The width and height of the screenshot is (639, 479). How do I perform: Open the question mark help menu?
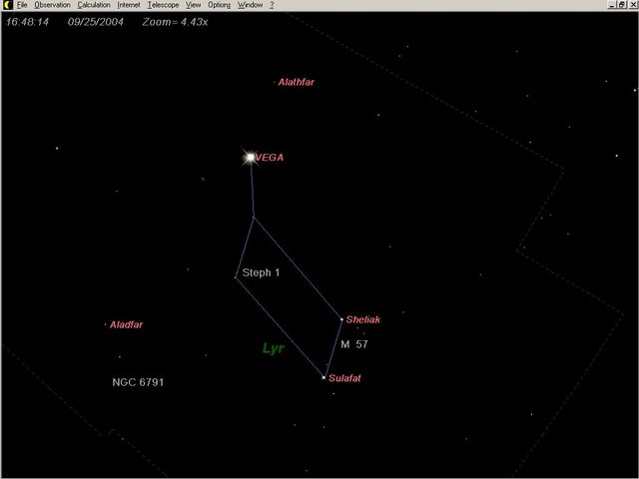click(x=272, y=5)
